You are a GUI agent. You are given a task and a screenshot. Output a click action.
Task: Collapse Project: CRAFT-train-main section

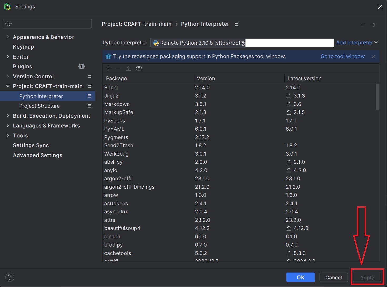(8, 86)
